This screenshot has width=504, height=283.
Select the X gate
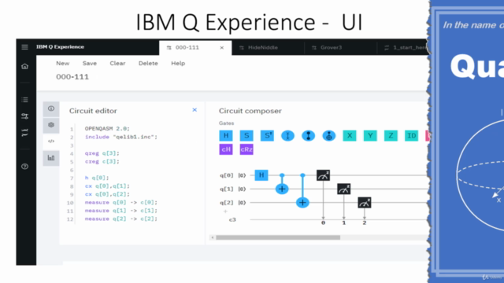coord(350,135)
